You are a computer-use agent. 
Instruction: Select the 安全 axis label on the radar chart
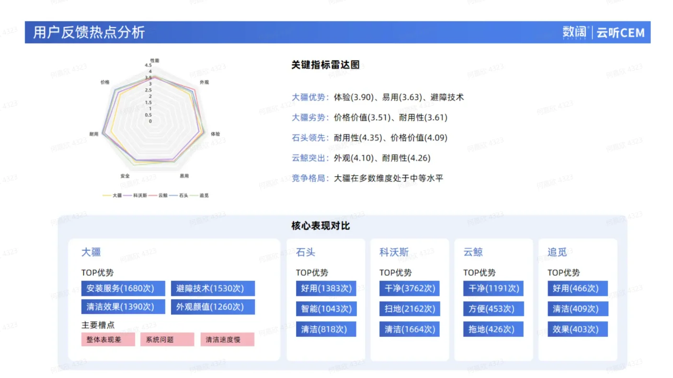125,176
